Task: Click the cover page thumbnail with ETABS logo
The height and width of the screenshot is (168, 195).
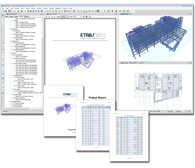Action: (63, 111)
